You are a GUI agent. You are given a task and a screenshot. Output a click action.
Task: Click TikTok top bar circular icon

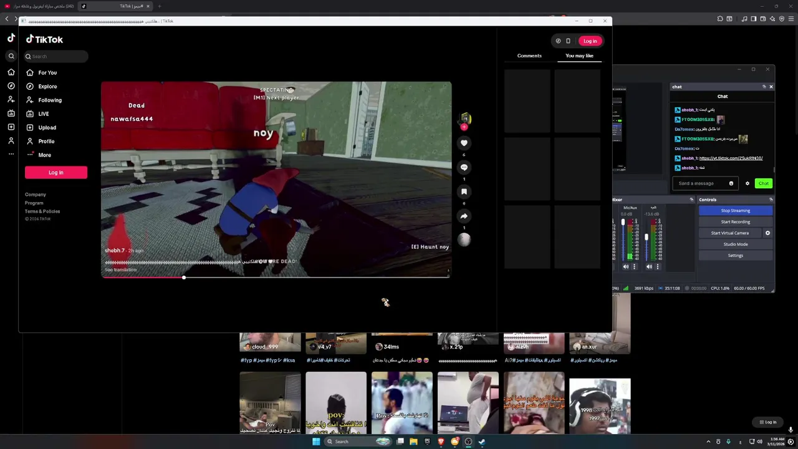558,41
